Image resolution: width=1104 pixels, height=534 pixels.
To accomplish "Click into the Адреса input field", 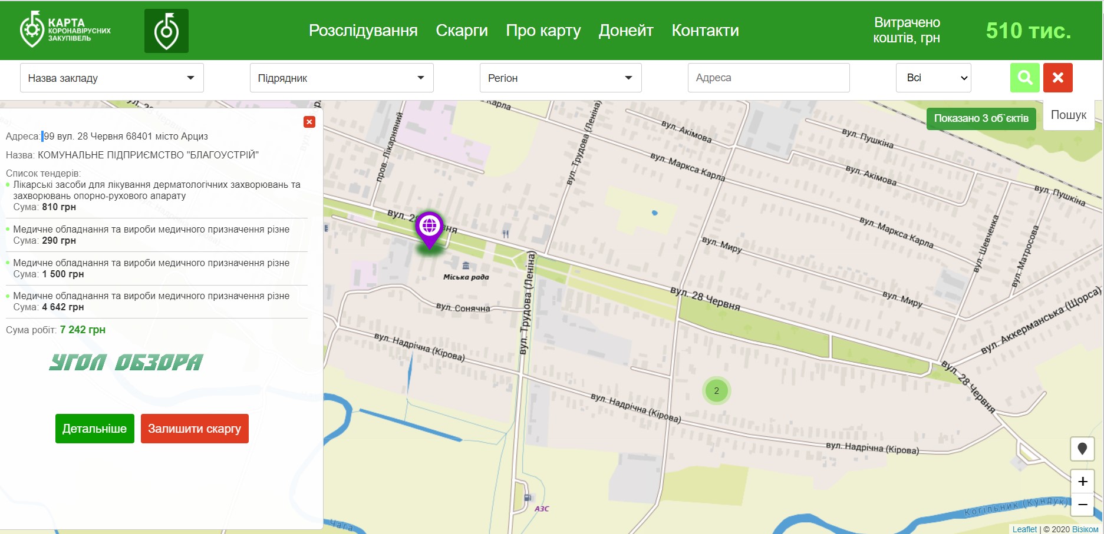I will pos(768,78).
